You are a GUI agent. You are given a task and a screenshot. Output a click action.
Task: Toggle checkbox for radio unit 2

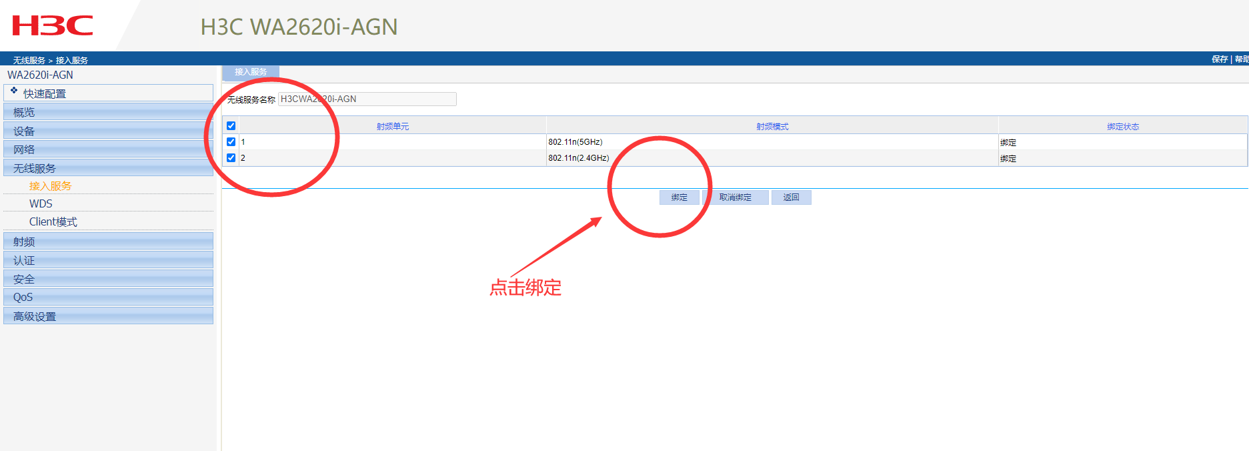[x=231, y=157]
